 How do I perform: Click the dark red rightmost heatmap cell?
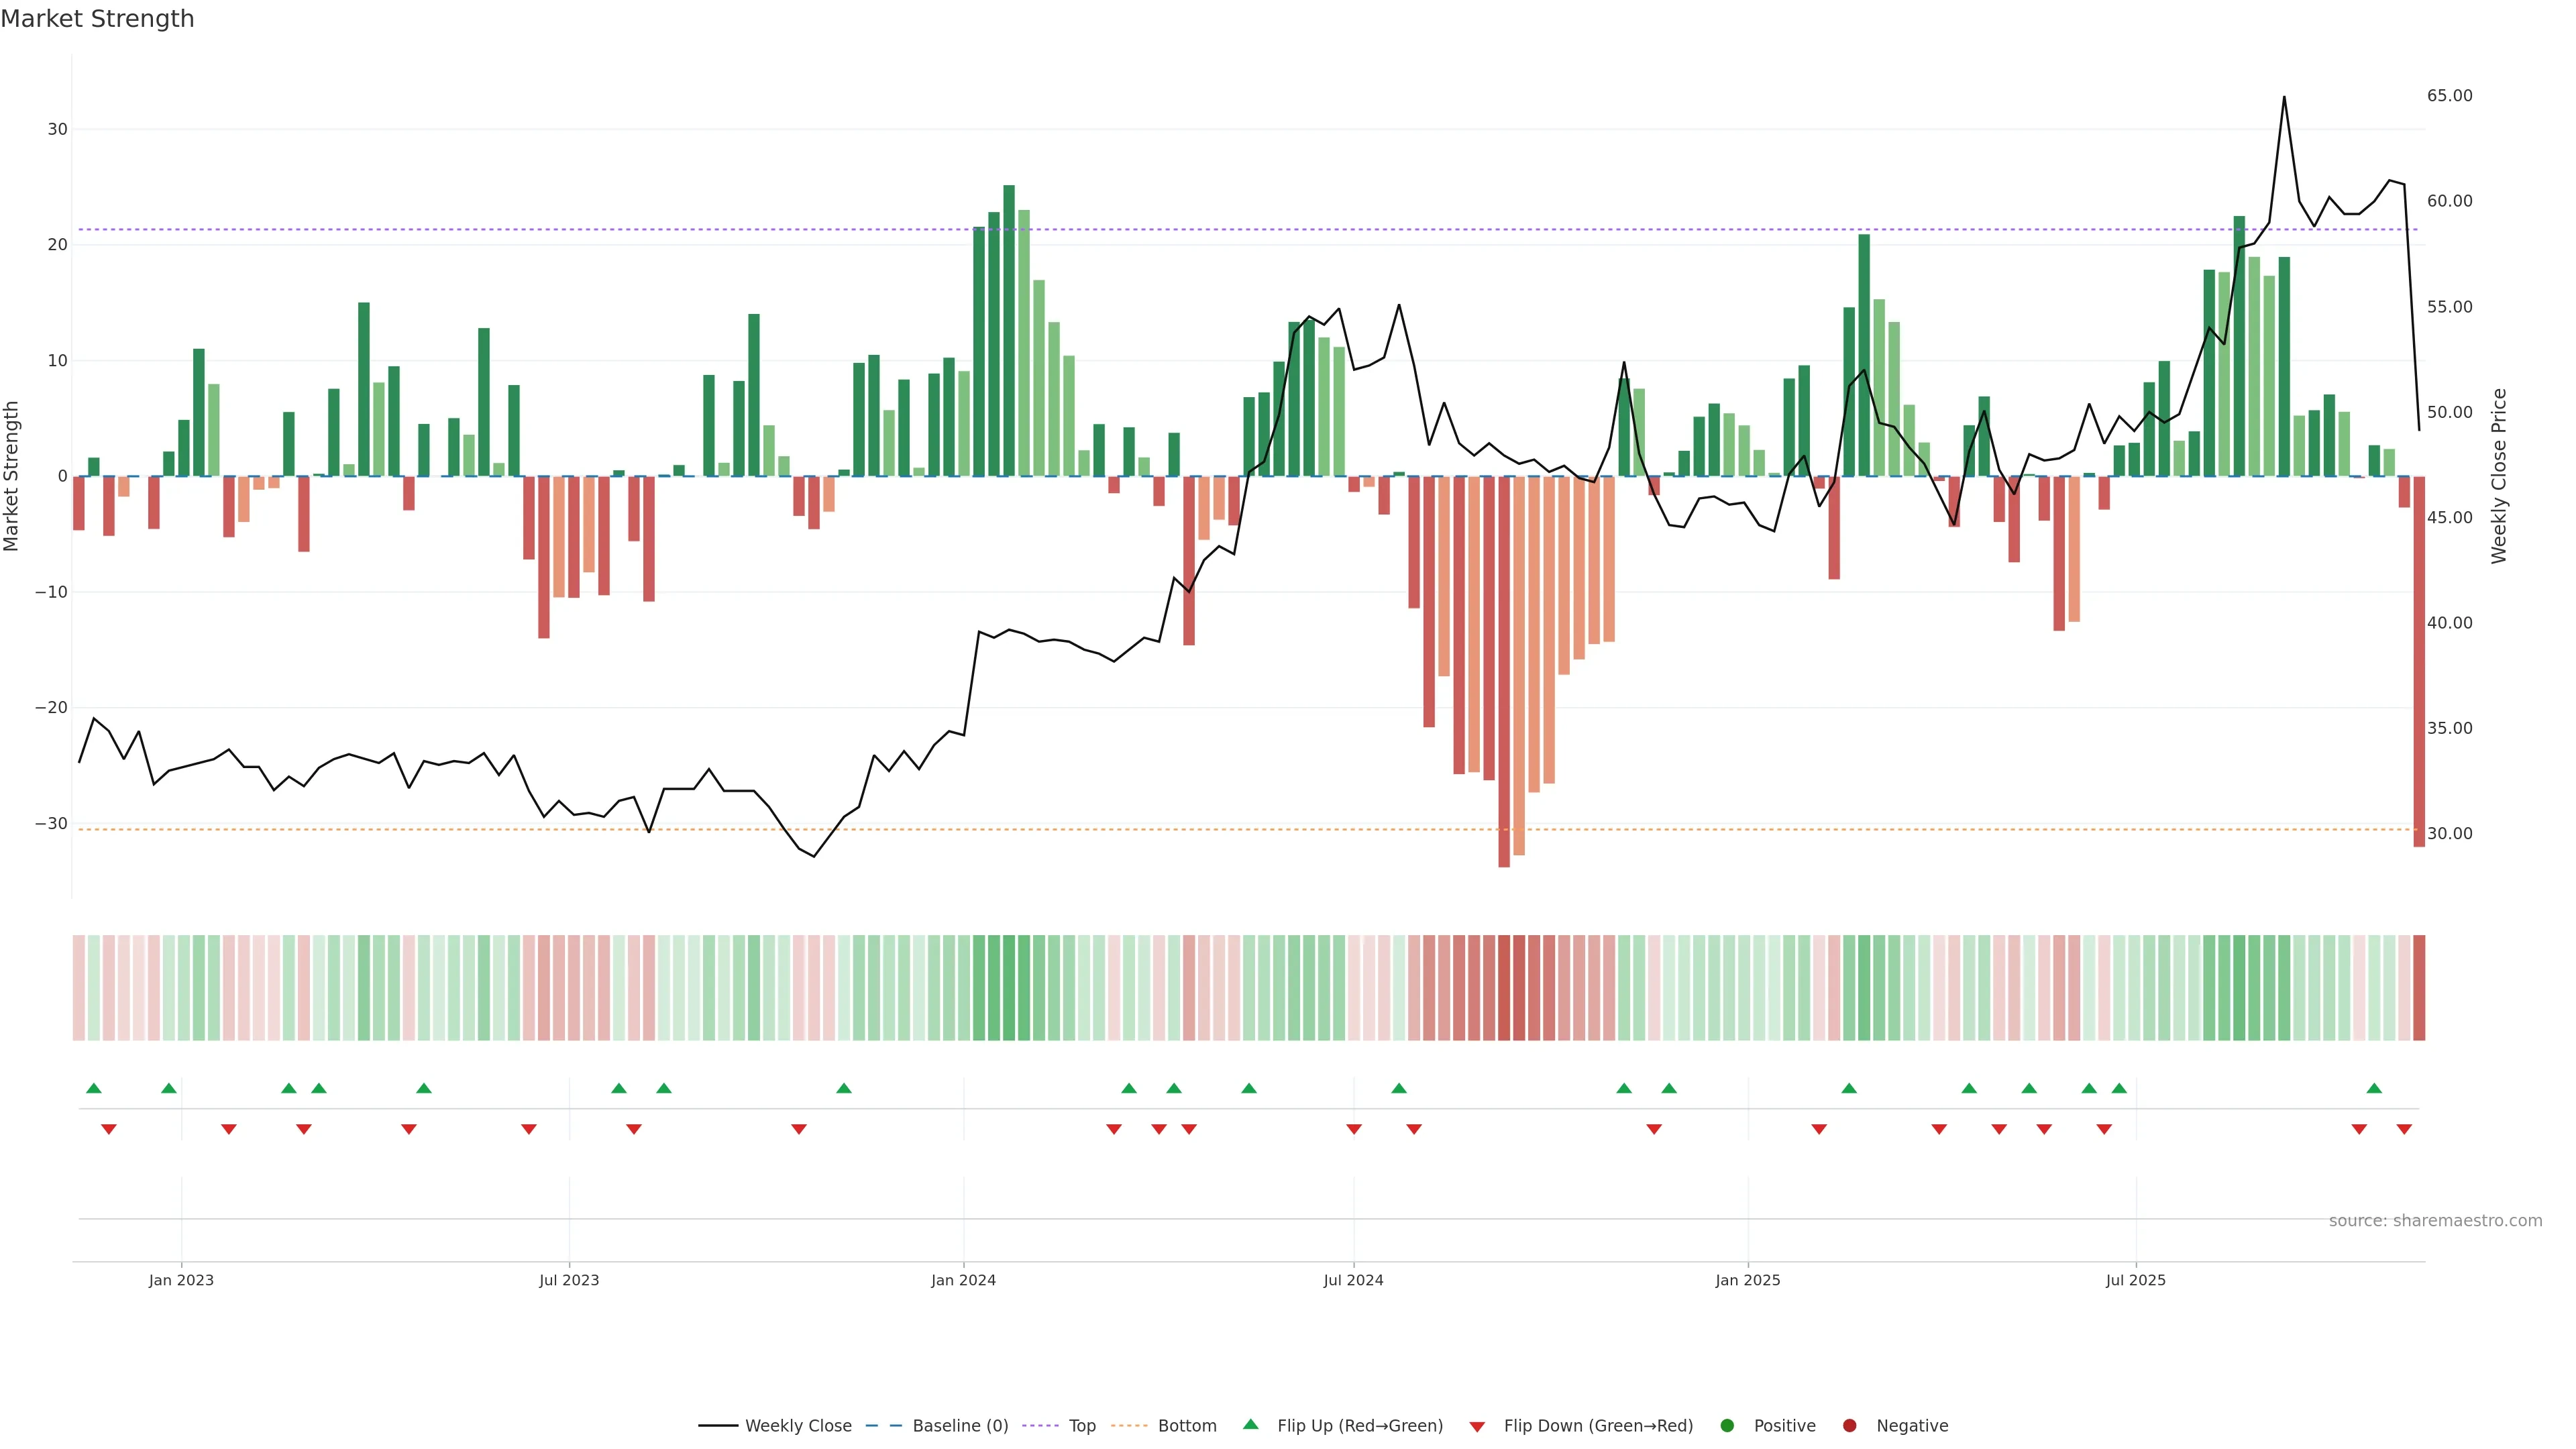[x=2419, y=988]
